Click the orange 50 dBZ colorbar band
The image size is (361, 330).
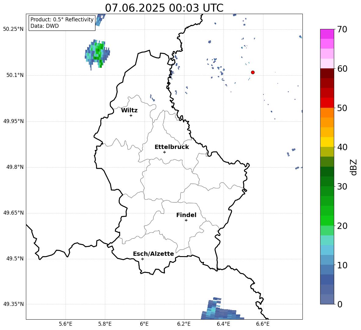pyautogui.click(x=327, y=112)
